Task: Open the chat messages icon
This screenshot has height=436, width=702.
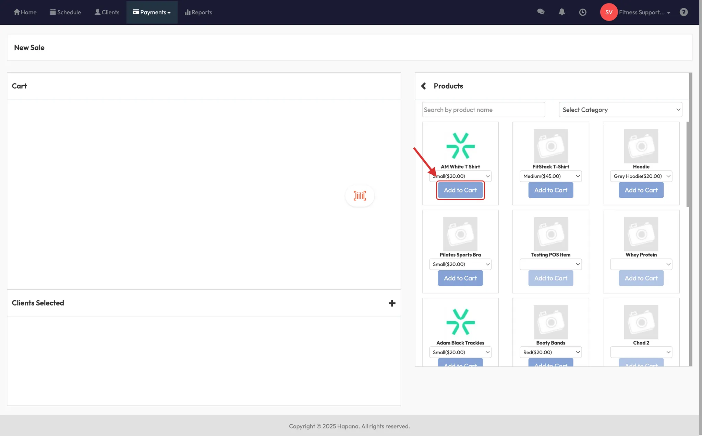Action: pos(541,12)
